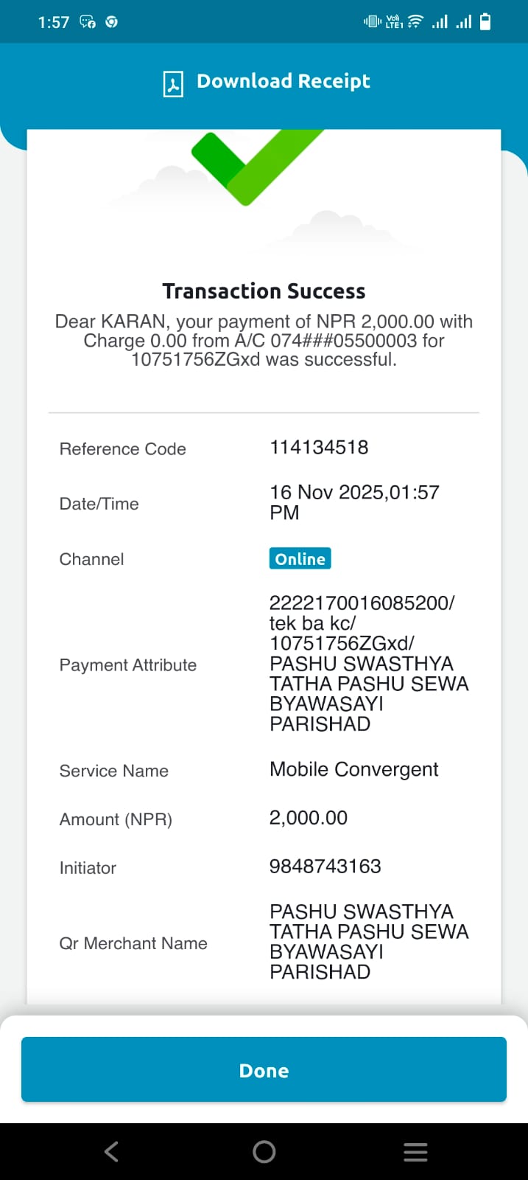
Task: Tap the Amount value 2,000.00
Action: click(x=308, y=818)
